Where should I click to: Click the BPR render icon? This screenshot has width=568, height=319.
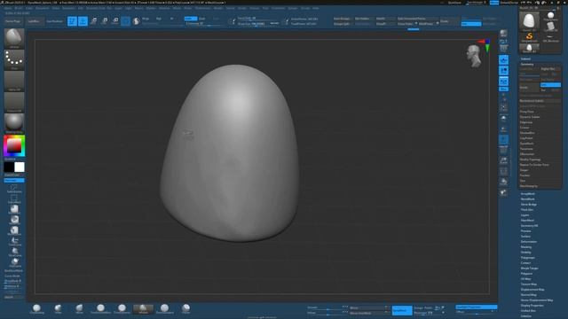pyautogui.click(x=503, y=34)
